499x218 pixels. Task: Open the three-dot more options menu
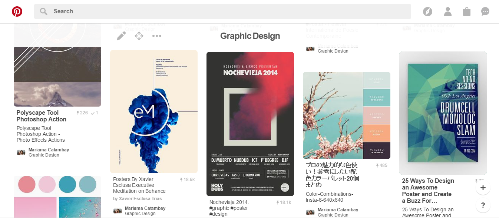click(157, 36)
